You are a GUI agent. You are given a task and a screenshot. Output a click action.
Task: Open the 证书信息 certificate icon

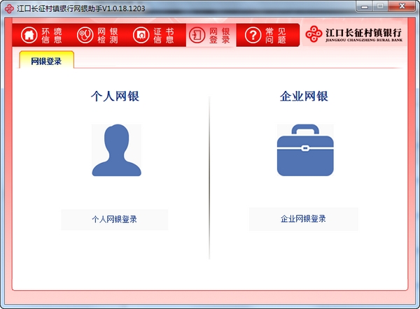click(x=141, y=35)
